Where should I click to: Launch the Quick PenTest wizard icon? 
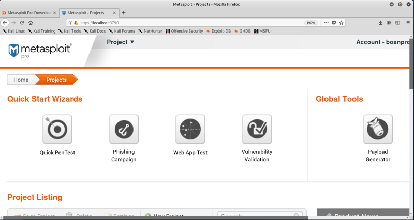[57, 129]
